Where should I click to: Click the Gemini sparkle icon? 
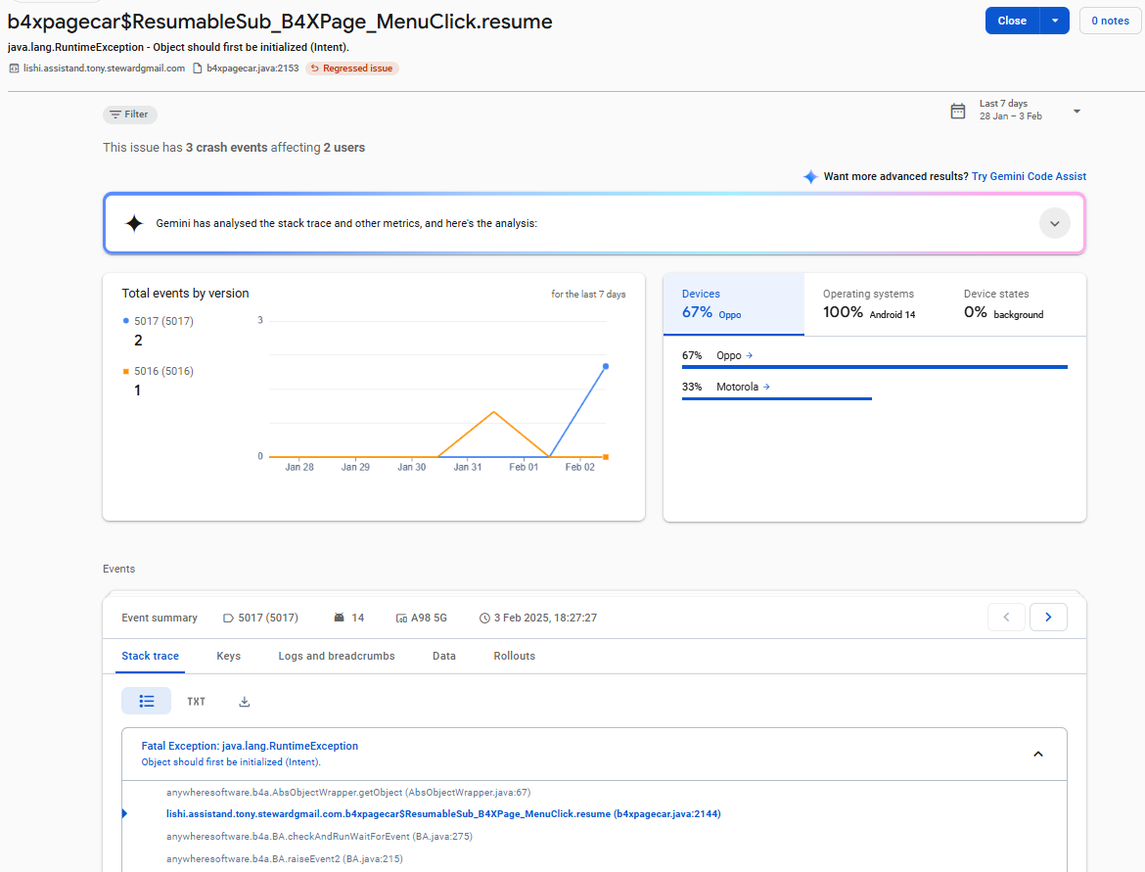coord(134,223)
